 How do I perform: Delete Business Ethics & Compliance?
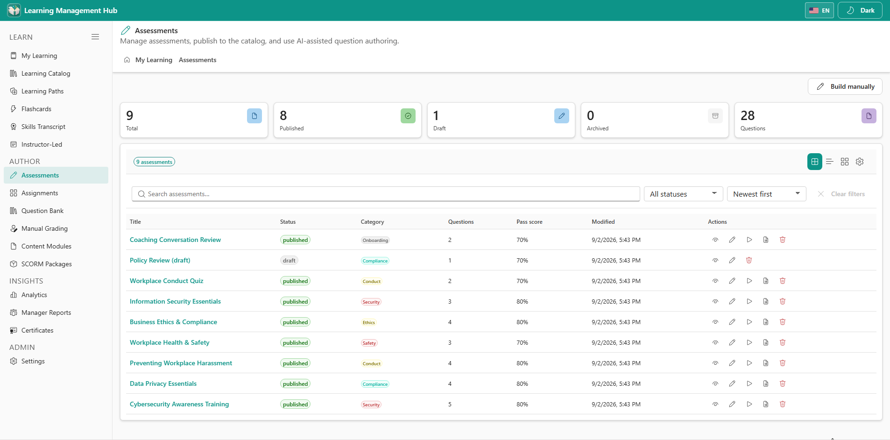point(783,322)
